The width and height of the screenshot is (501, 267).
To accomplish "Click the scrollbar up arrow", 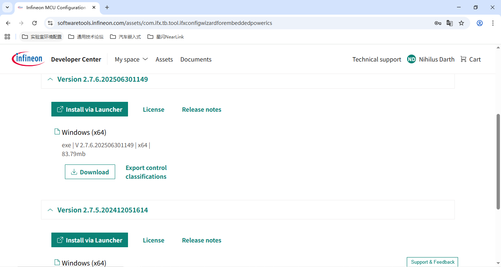I will click(498, 47).
